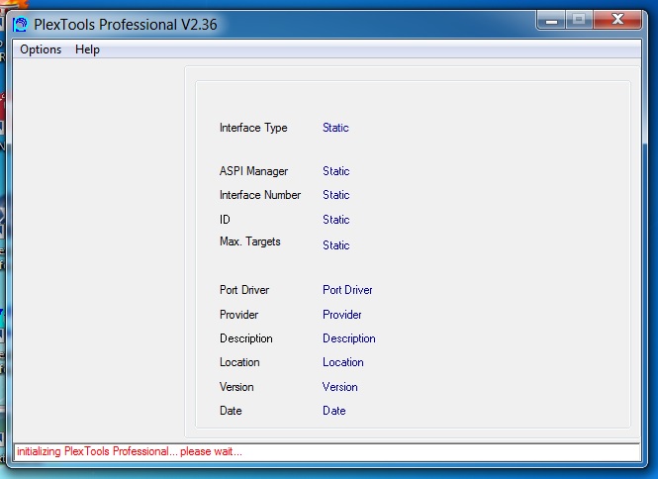Click the black 'Description' label
The image size is (658, 479).
246,338
